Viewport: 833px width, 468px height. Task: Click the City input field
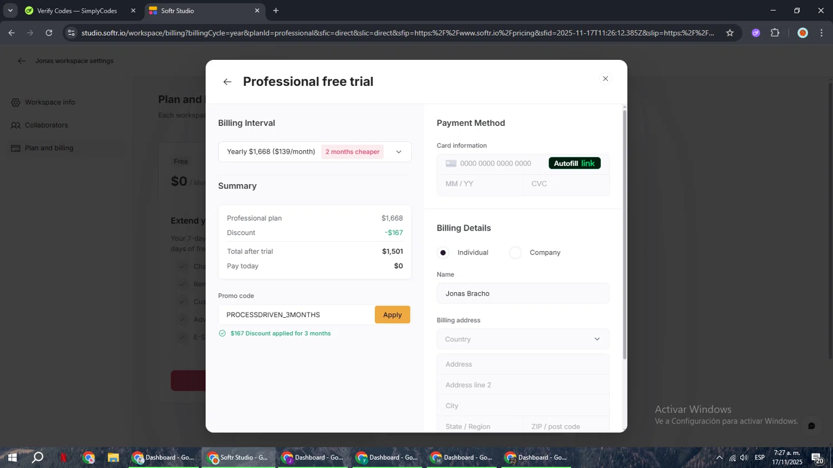tap(523, 406)
